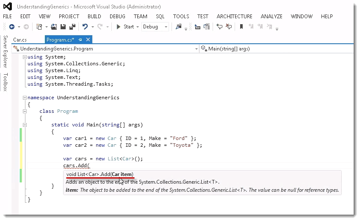Open the Redo history dropdown arrow

(108, 27)
